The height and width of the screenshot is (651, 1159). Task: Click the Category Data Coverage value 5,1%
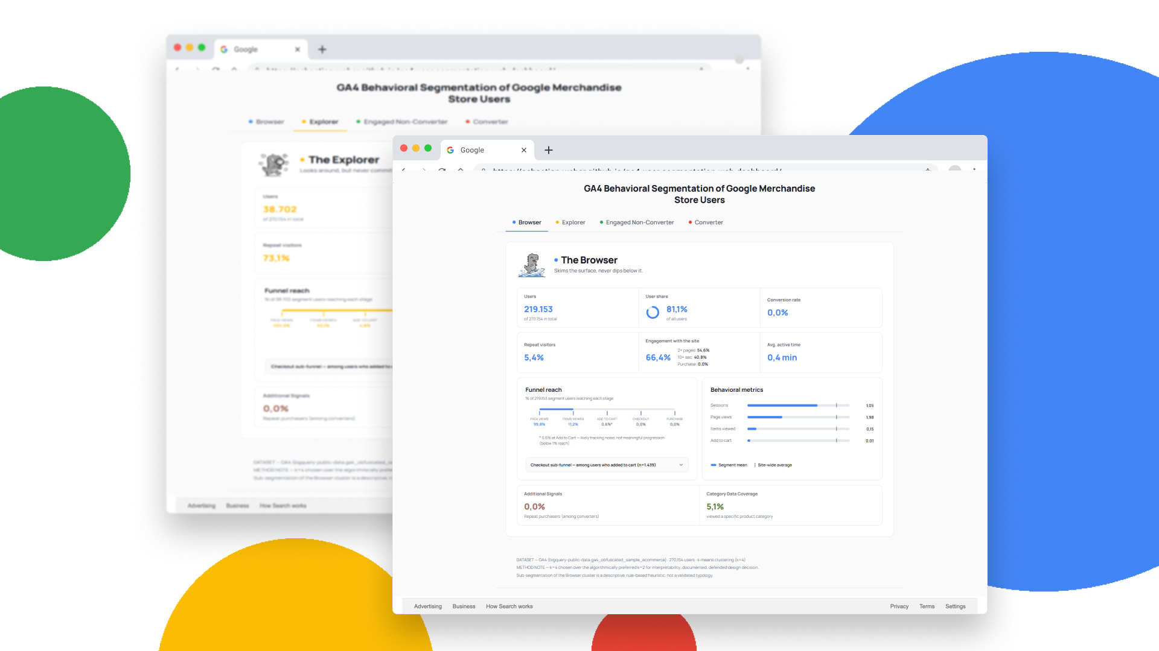pos(715,507)
